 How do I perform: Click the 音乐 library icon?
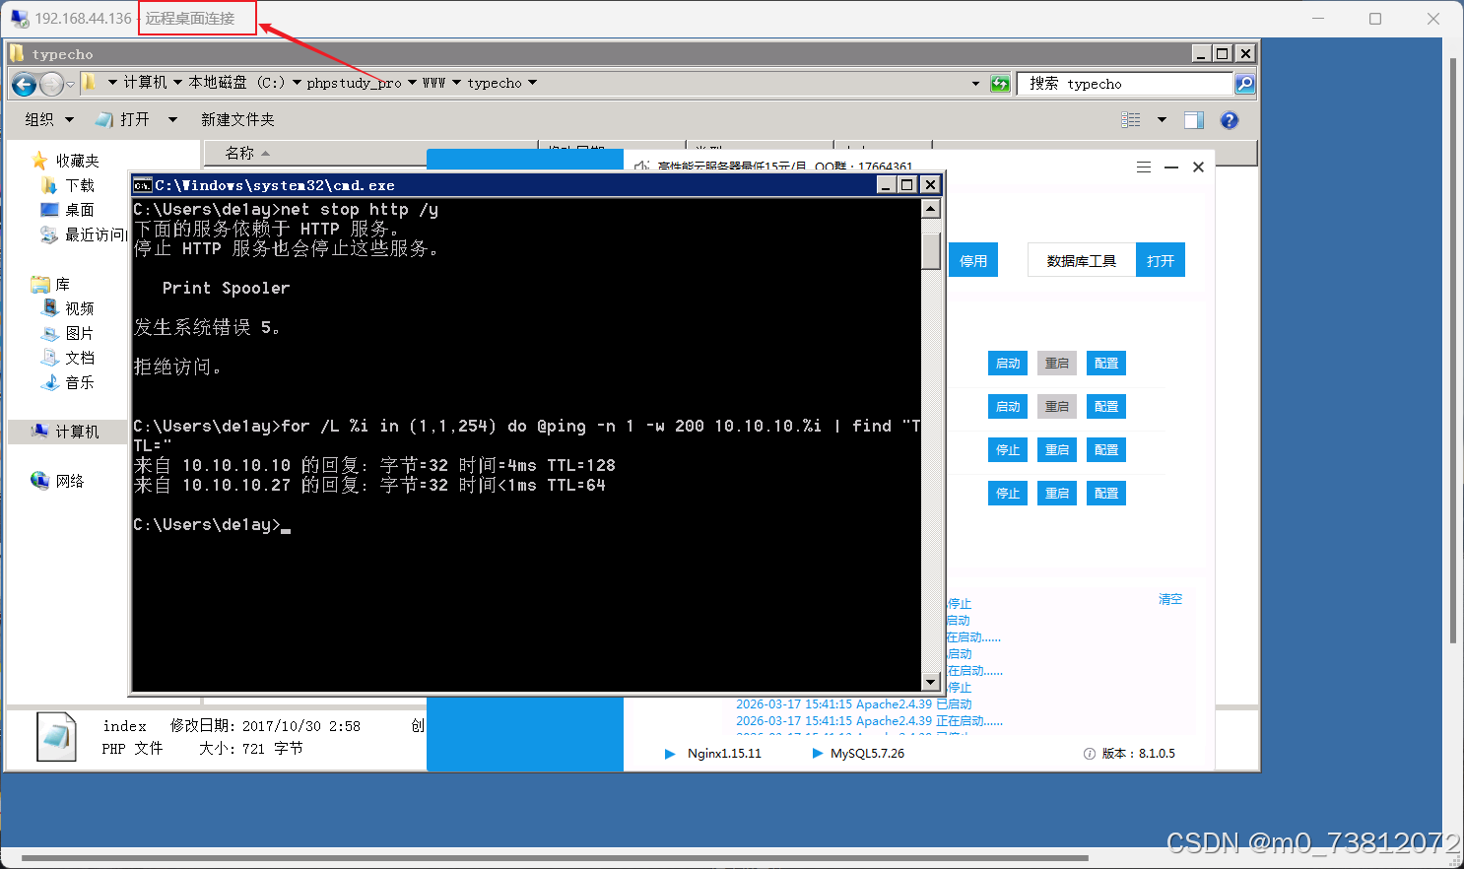pyautogui.click(x=50, y=382)
